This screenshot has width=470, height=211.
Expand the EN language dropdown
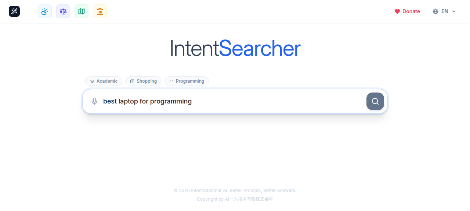pyautogui.click(x=444, y=11)
